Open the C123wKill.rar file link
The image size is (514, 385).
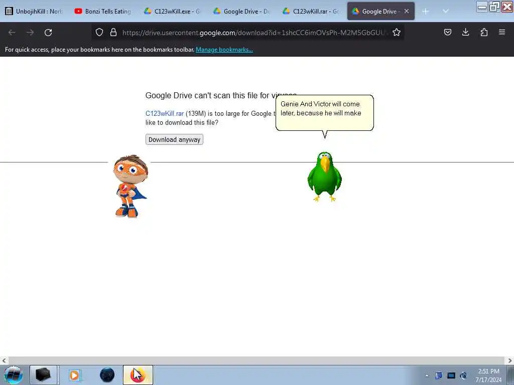point(165,114)
